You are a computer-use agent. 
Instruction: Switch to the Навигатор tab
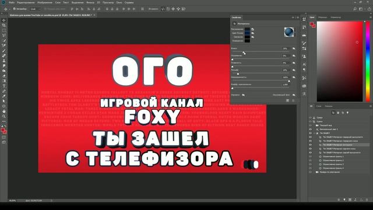pyautogui.click(x=336, y=17)
